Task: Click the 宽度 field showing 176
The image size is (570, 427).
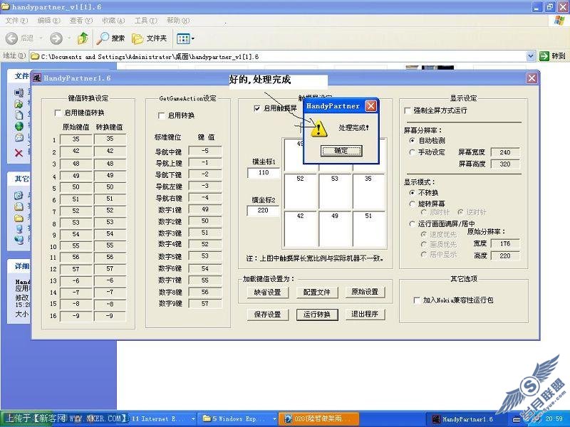Action: (x=505, y=243)
